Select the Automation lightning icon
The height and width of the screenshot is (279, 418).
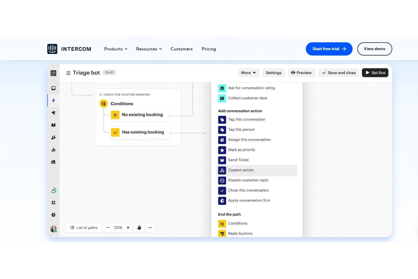pyautogui.click(x=53, y=100)
